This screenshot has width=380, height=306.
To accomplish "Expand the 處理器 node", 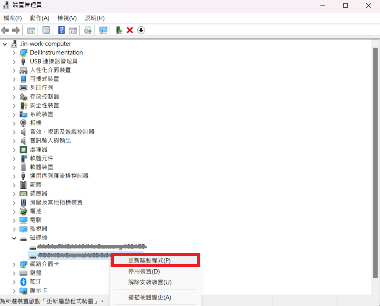I will [x=14, y=150].
